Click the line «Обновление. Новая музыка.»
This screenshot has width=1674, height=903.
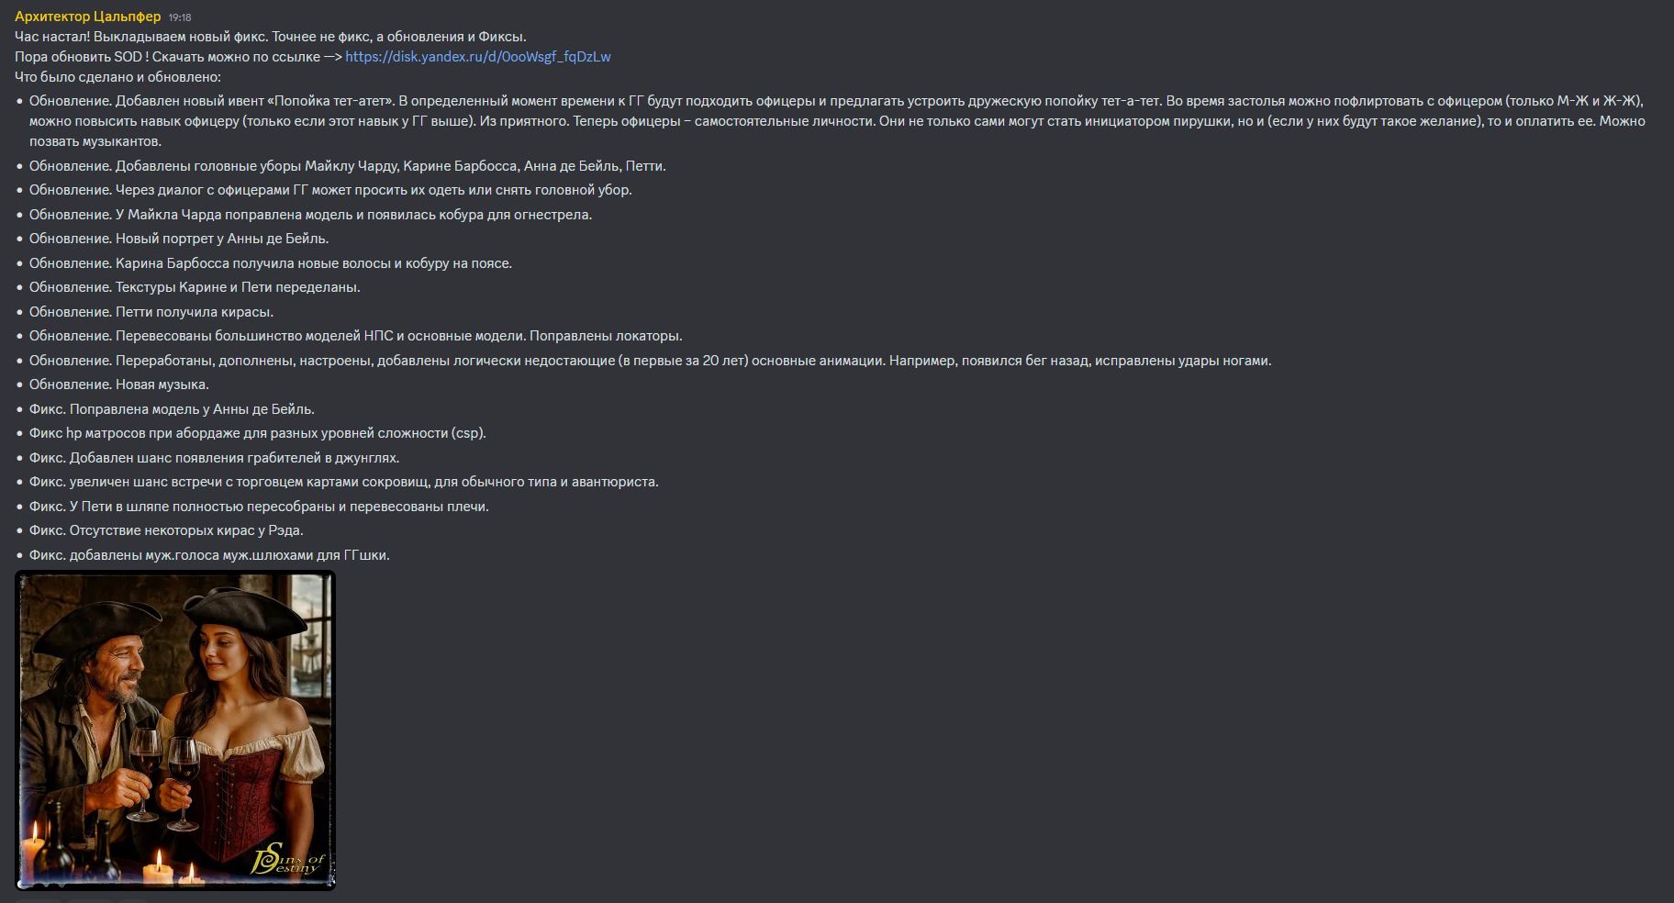click(119, 385)
